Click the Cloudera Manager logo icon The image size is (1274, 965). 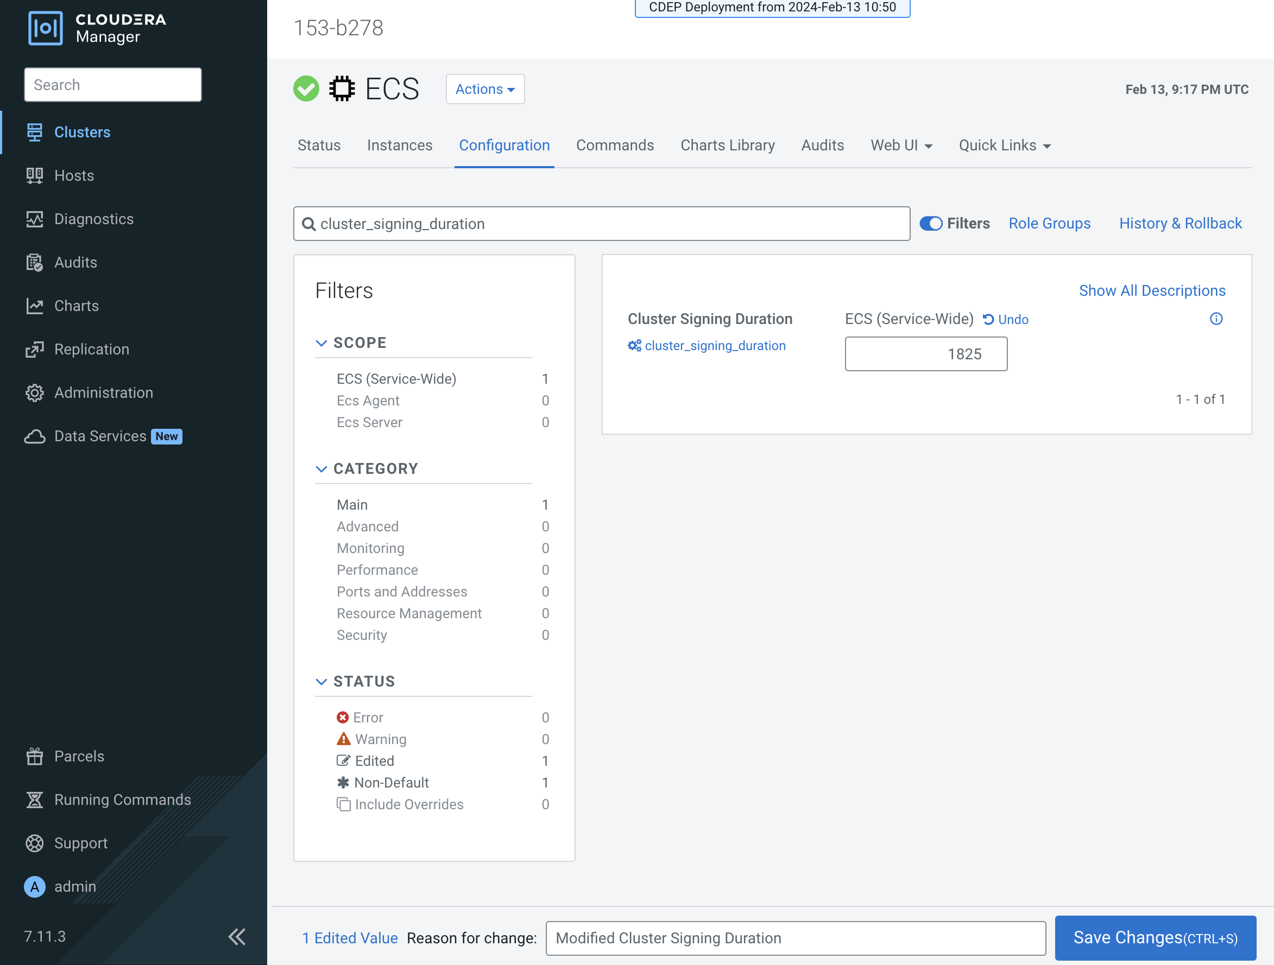point(46,28)
